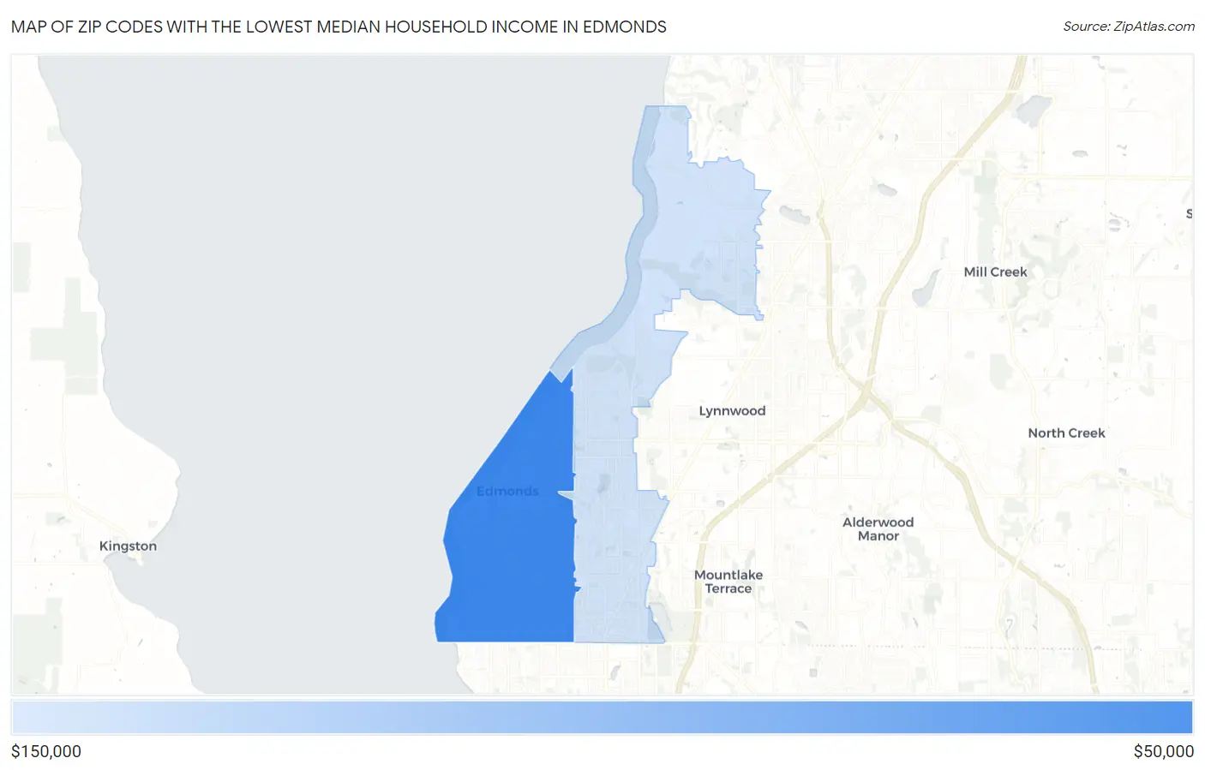Screen dimensions: 1205x770
Task: Select the 'Mill Creek' map label
Action: (995, 272)
